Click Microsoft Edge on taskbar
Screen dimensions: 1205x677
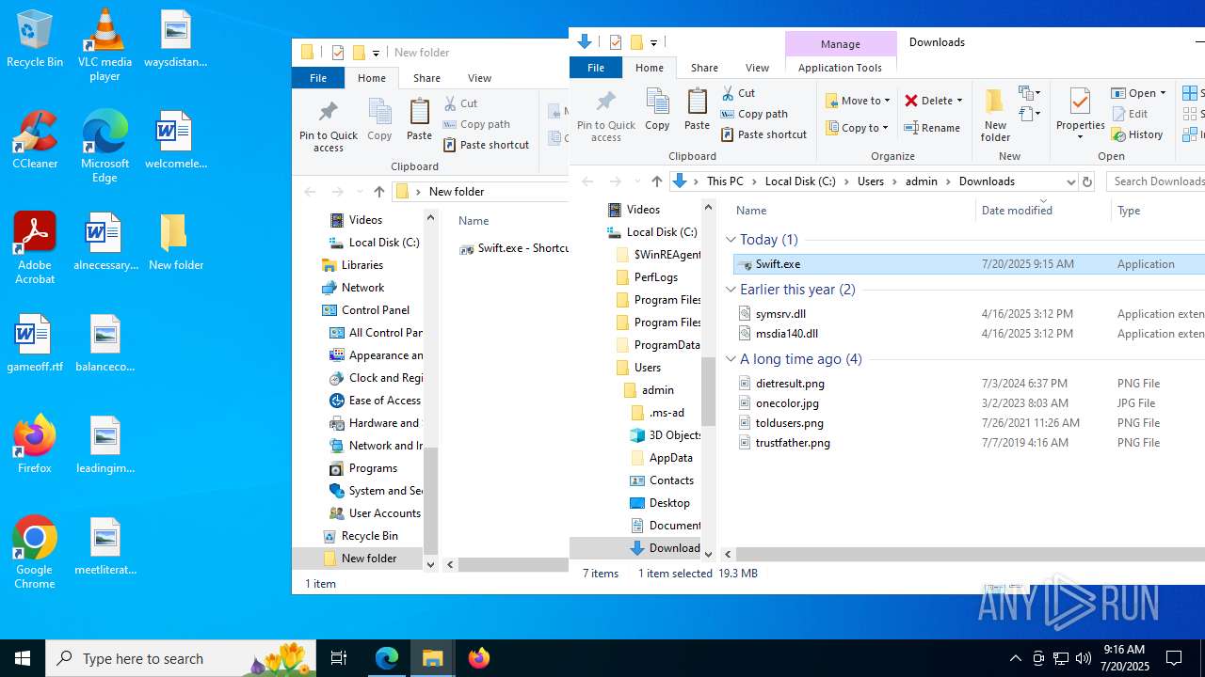click(x=387, y=658)
